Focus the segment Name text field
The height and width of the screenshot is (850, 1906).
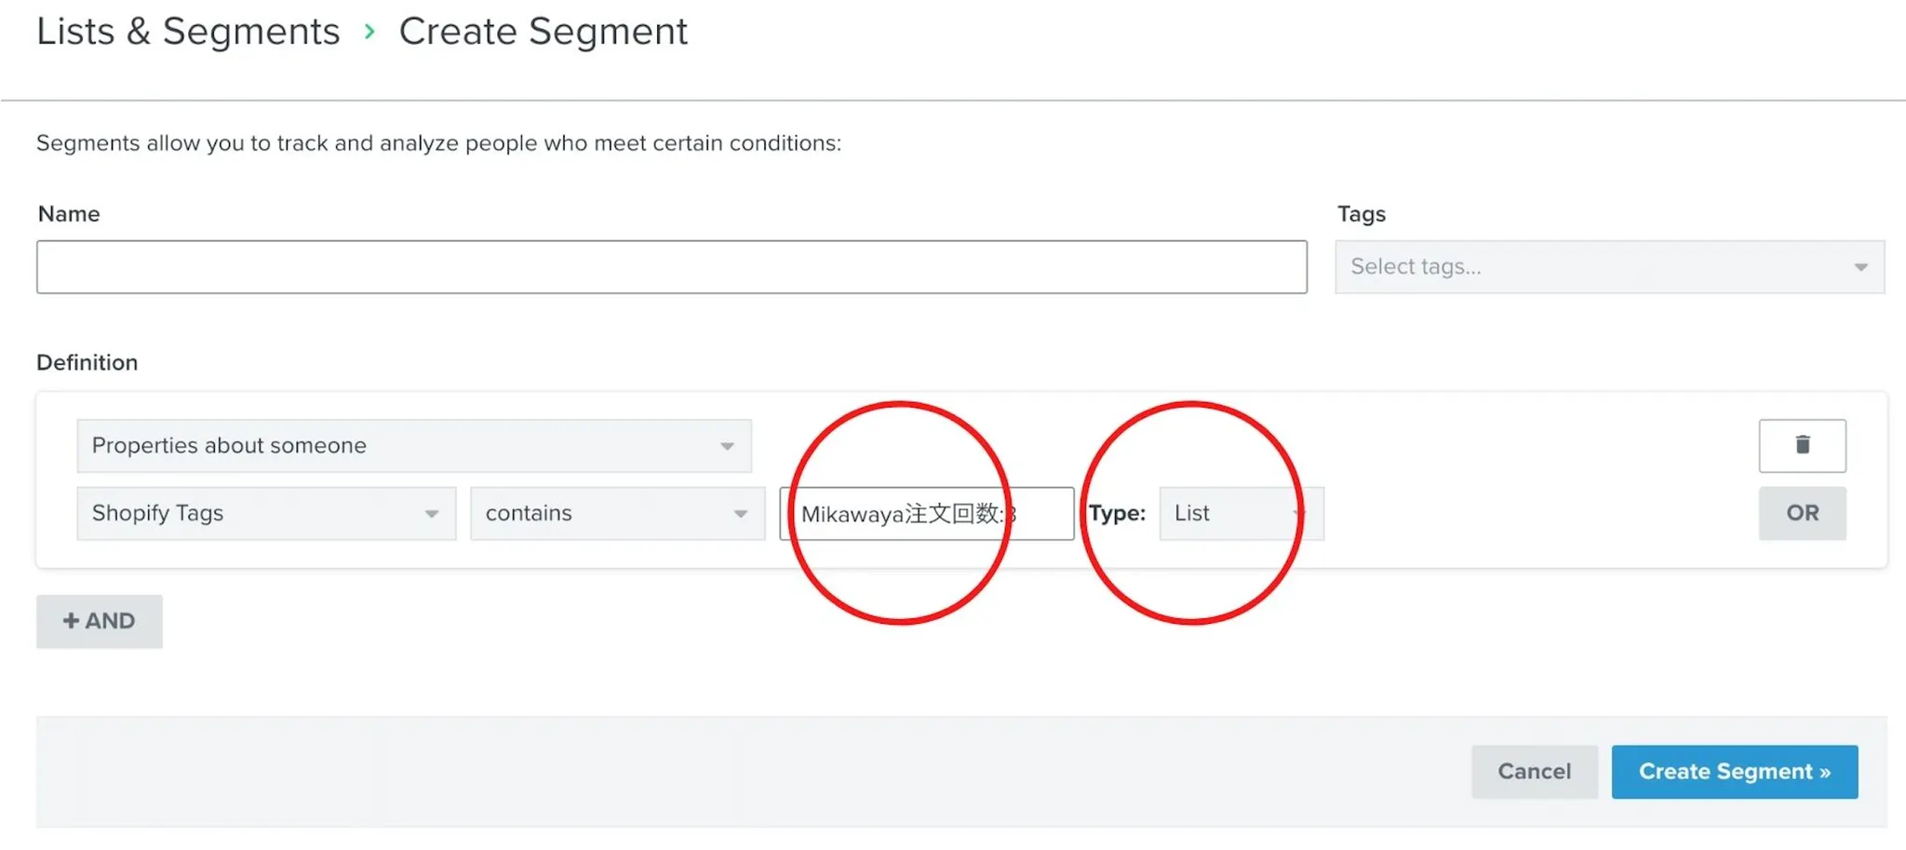tap(671, 267)
